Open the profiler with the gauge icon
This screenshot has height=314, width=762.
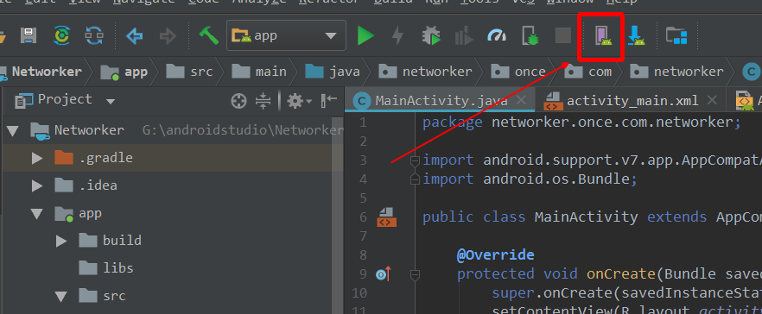[x=497, y=35]
